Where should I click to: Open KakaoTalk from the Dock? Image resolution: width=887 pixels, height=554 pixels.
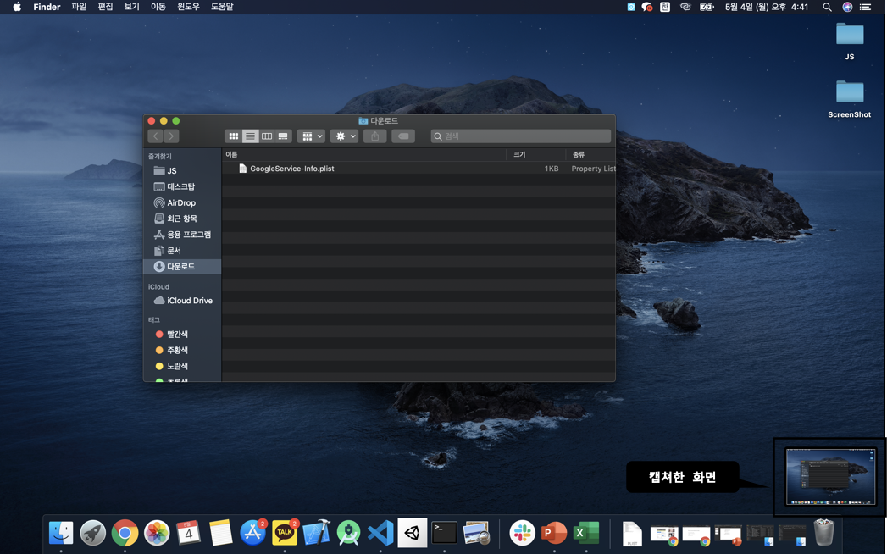pyautogui.click(x=285, y=533)
